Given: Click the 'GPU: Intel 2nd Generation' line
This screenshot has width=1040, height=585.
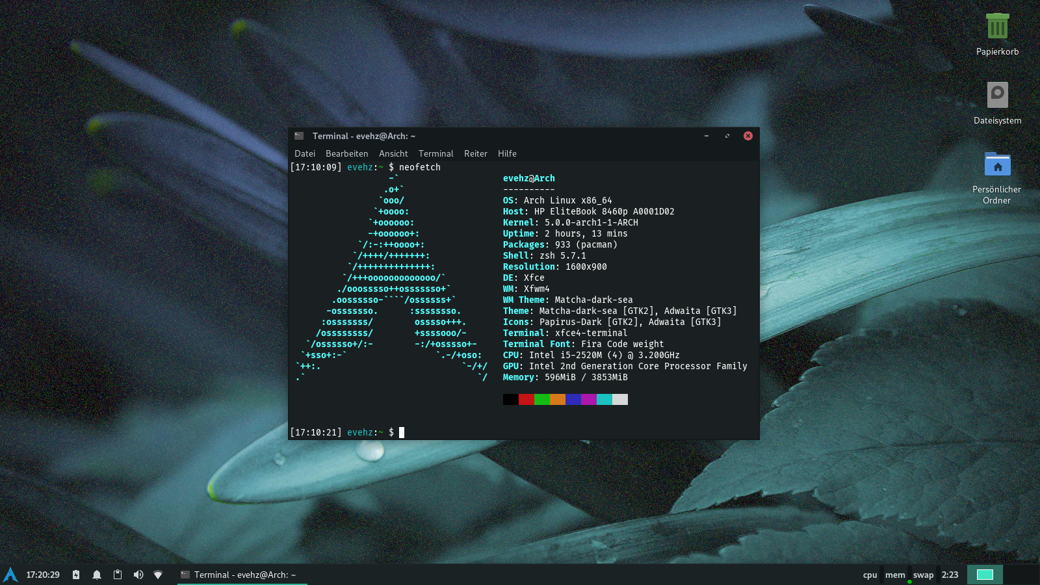Looking at the screenshot, I should pyautogui.click(x=625, y=366).
